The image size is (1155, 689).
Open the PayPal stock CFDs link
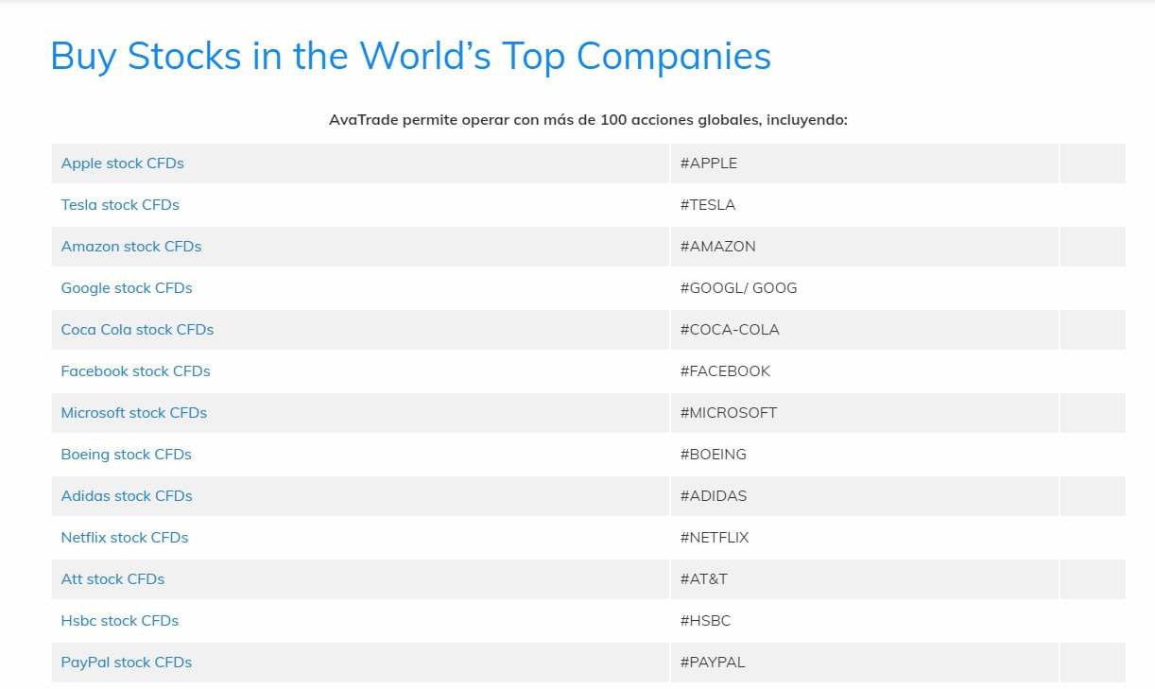pyautogui.click(x=126, y=663)
